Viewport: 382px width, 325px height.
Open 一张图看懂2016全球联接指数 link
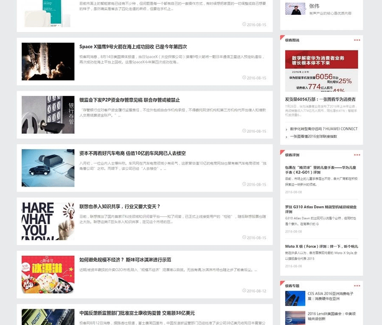(313, 137)
